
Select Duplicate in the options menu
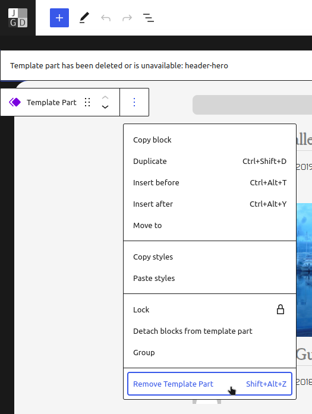[x=210, y=161]
